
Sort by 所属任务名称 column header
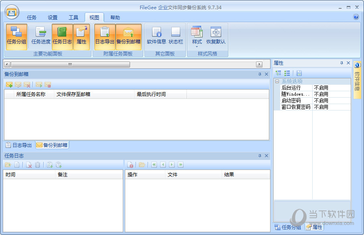(x=34, y=94)
